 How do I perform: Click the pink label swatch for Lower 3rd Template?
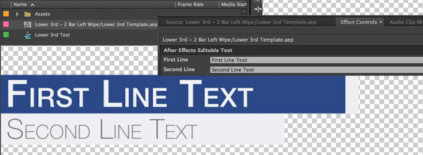6,24
